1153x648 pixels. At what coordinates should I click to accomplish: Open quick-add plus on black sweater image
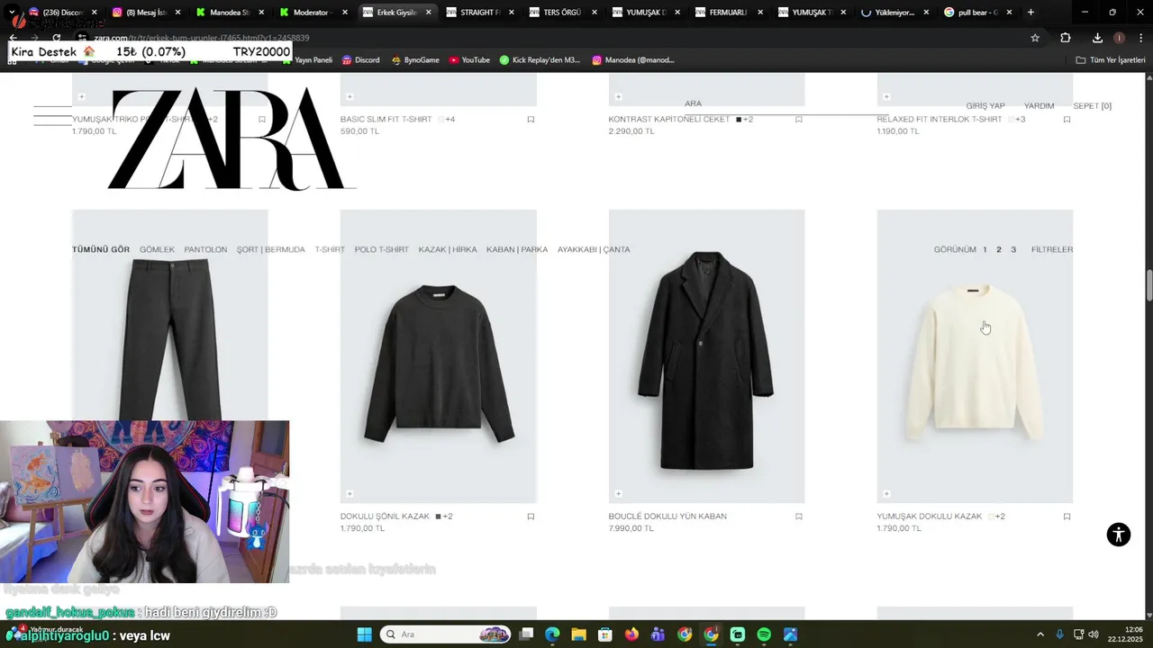click(x=350, y=493)
